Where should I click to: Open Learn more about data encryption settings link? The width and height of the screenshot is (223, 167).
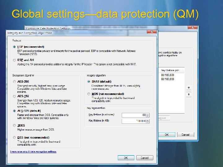tap(33, 152)
